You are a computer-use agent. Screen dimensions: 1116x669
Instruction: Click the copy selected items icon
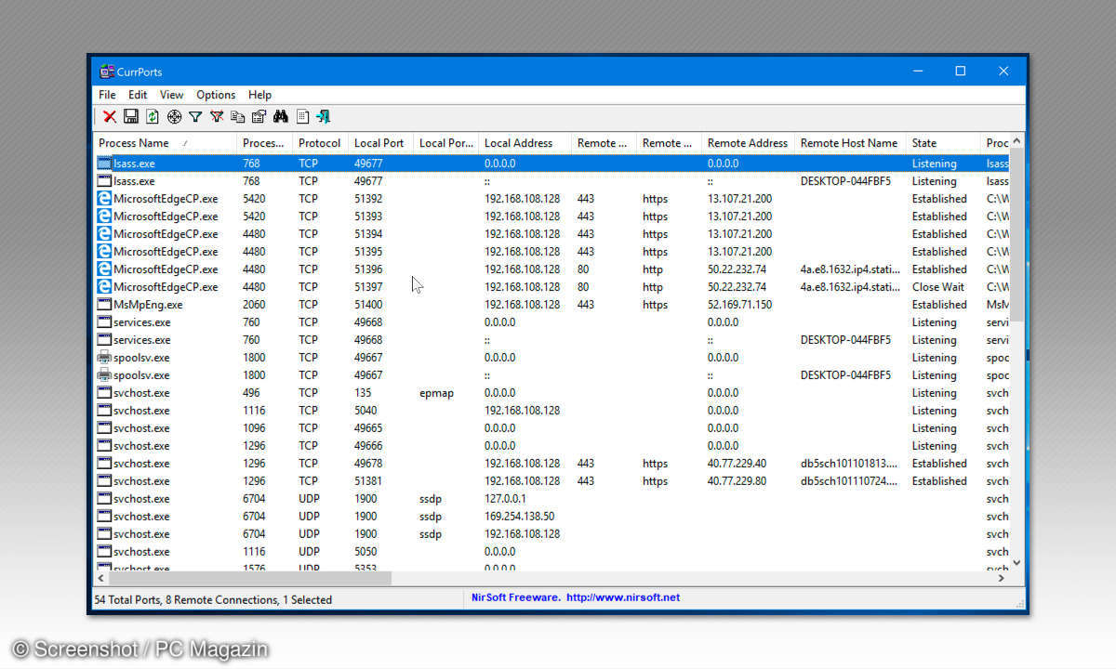coord(238,116)
